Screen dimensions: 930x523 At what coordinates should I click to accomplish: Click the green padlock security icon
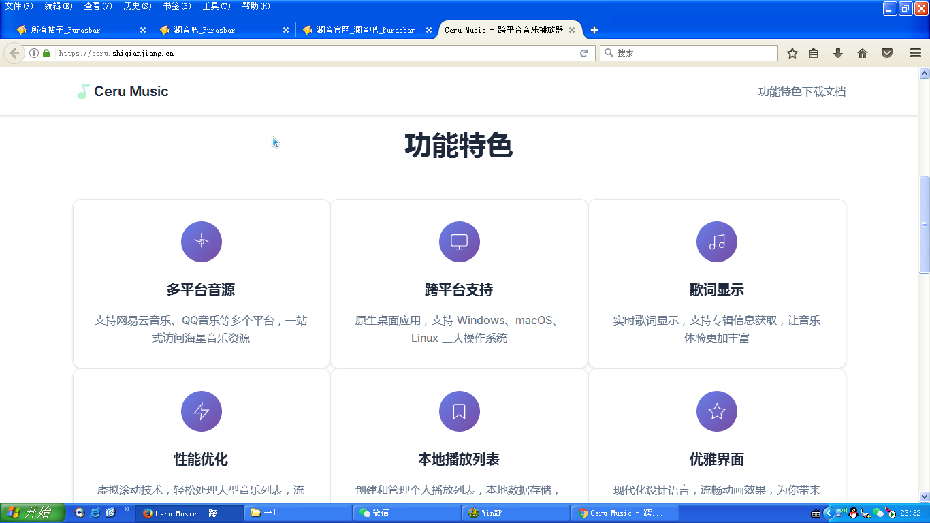[46, 53]
